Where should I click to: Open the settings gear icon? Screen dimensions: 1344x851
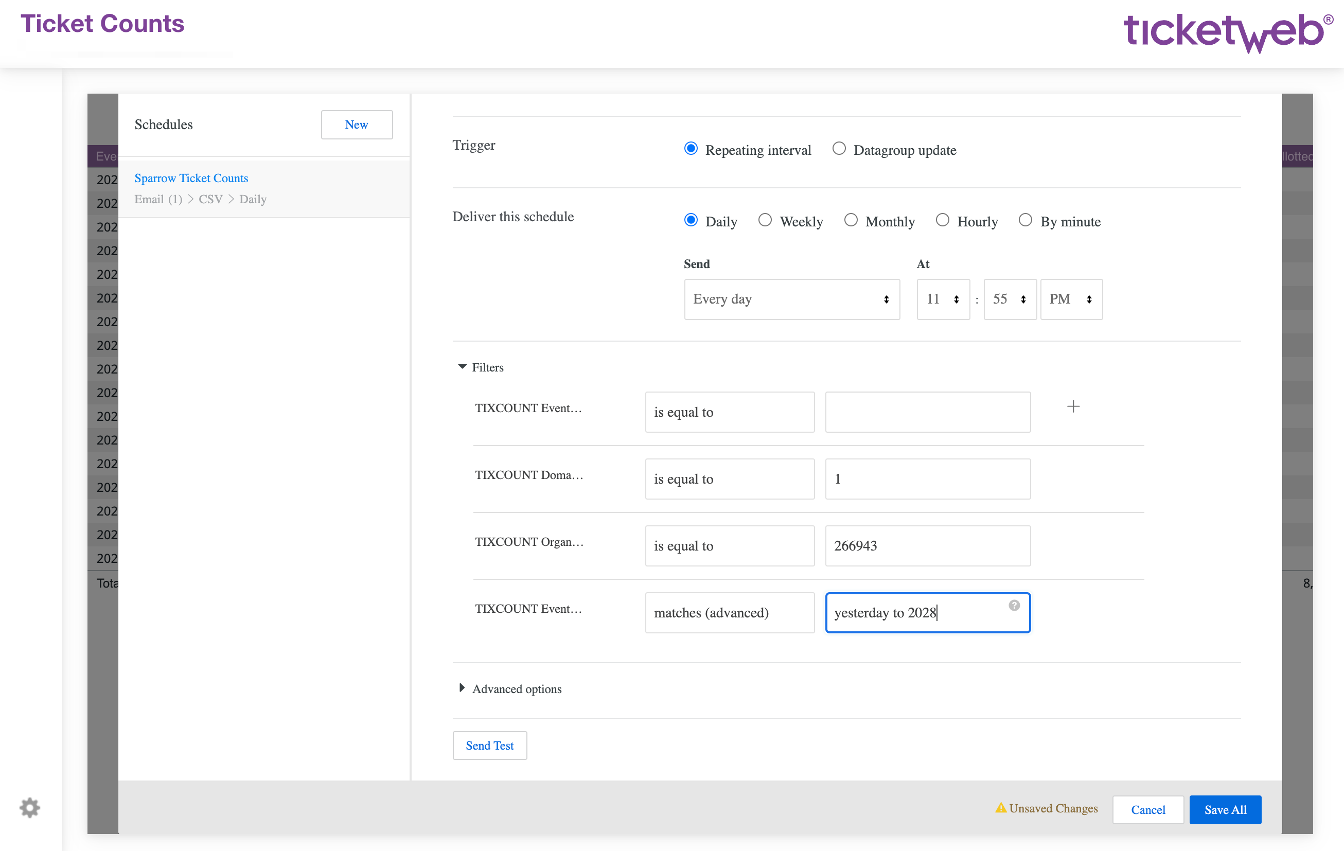(x=29, y=807)
